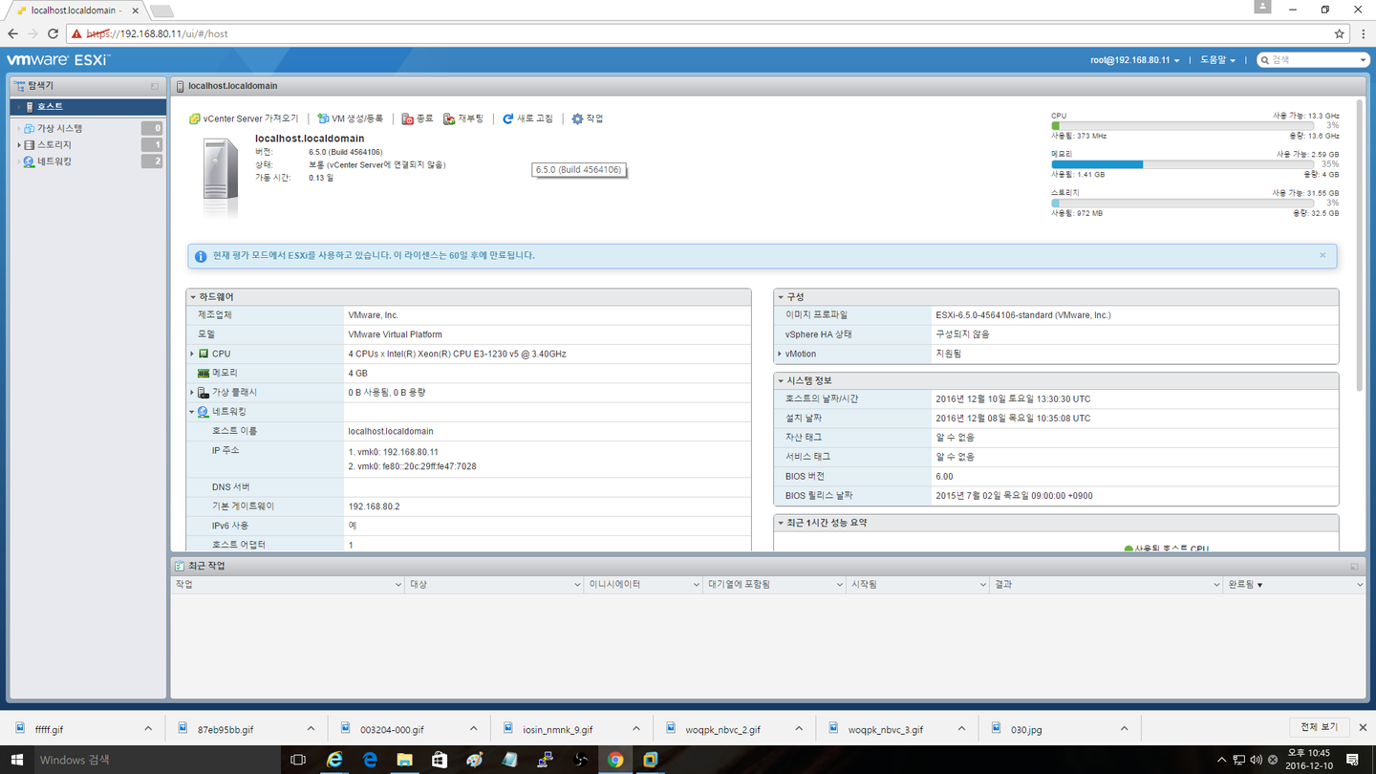Click the bookmark star icon

tap(1340, 33)
